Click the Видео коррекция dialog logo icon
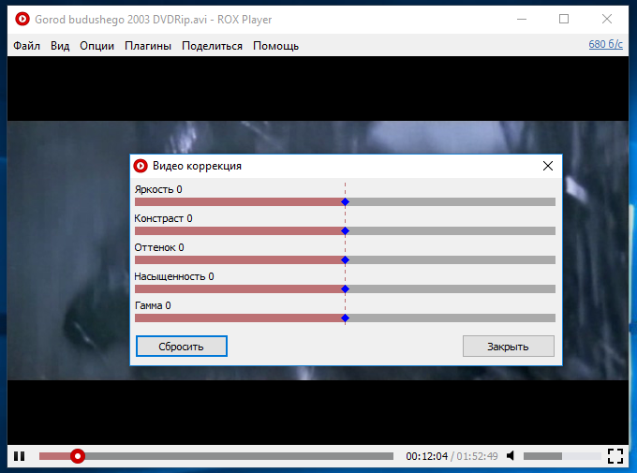 tap(141, 166)
